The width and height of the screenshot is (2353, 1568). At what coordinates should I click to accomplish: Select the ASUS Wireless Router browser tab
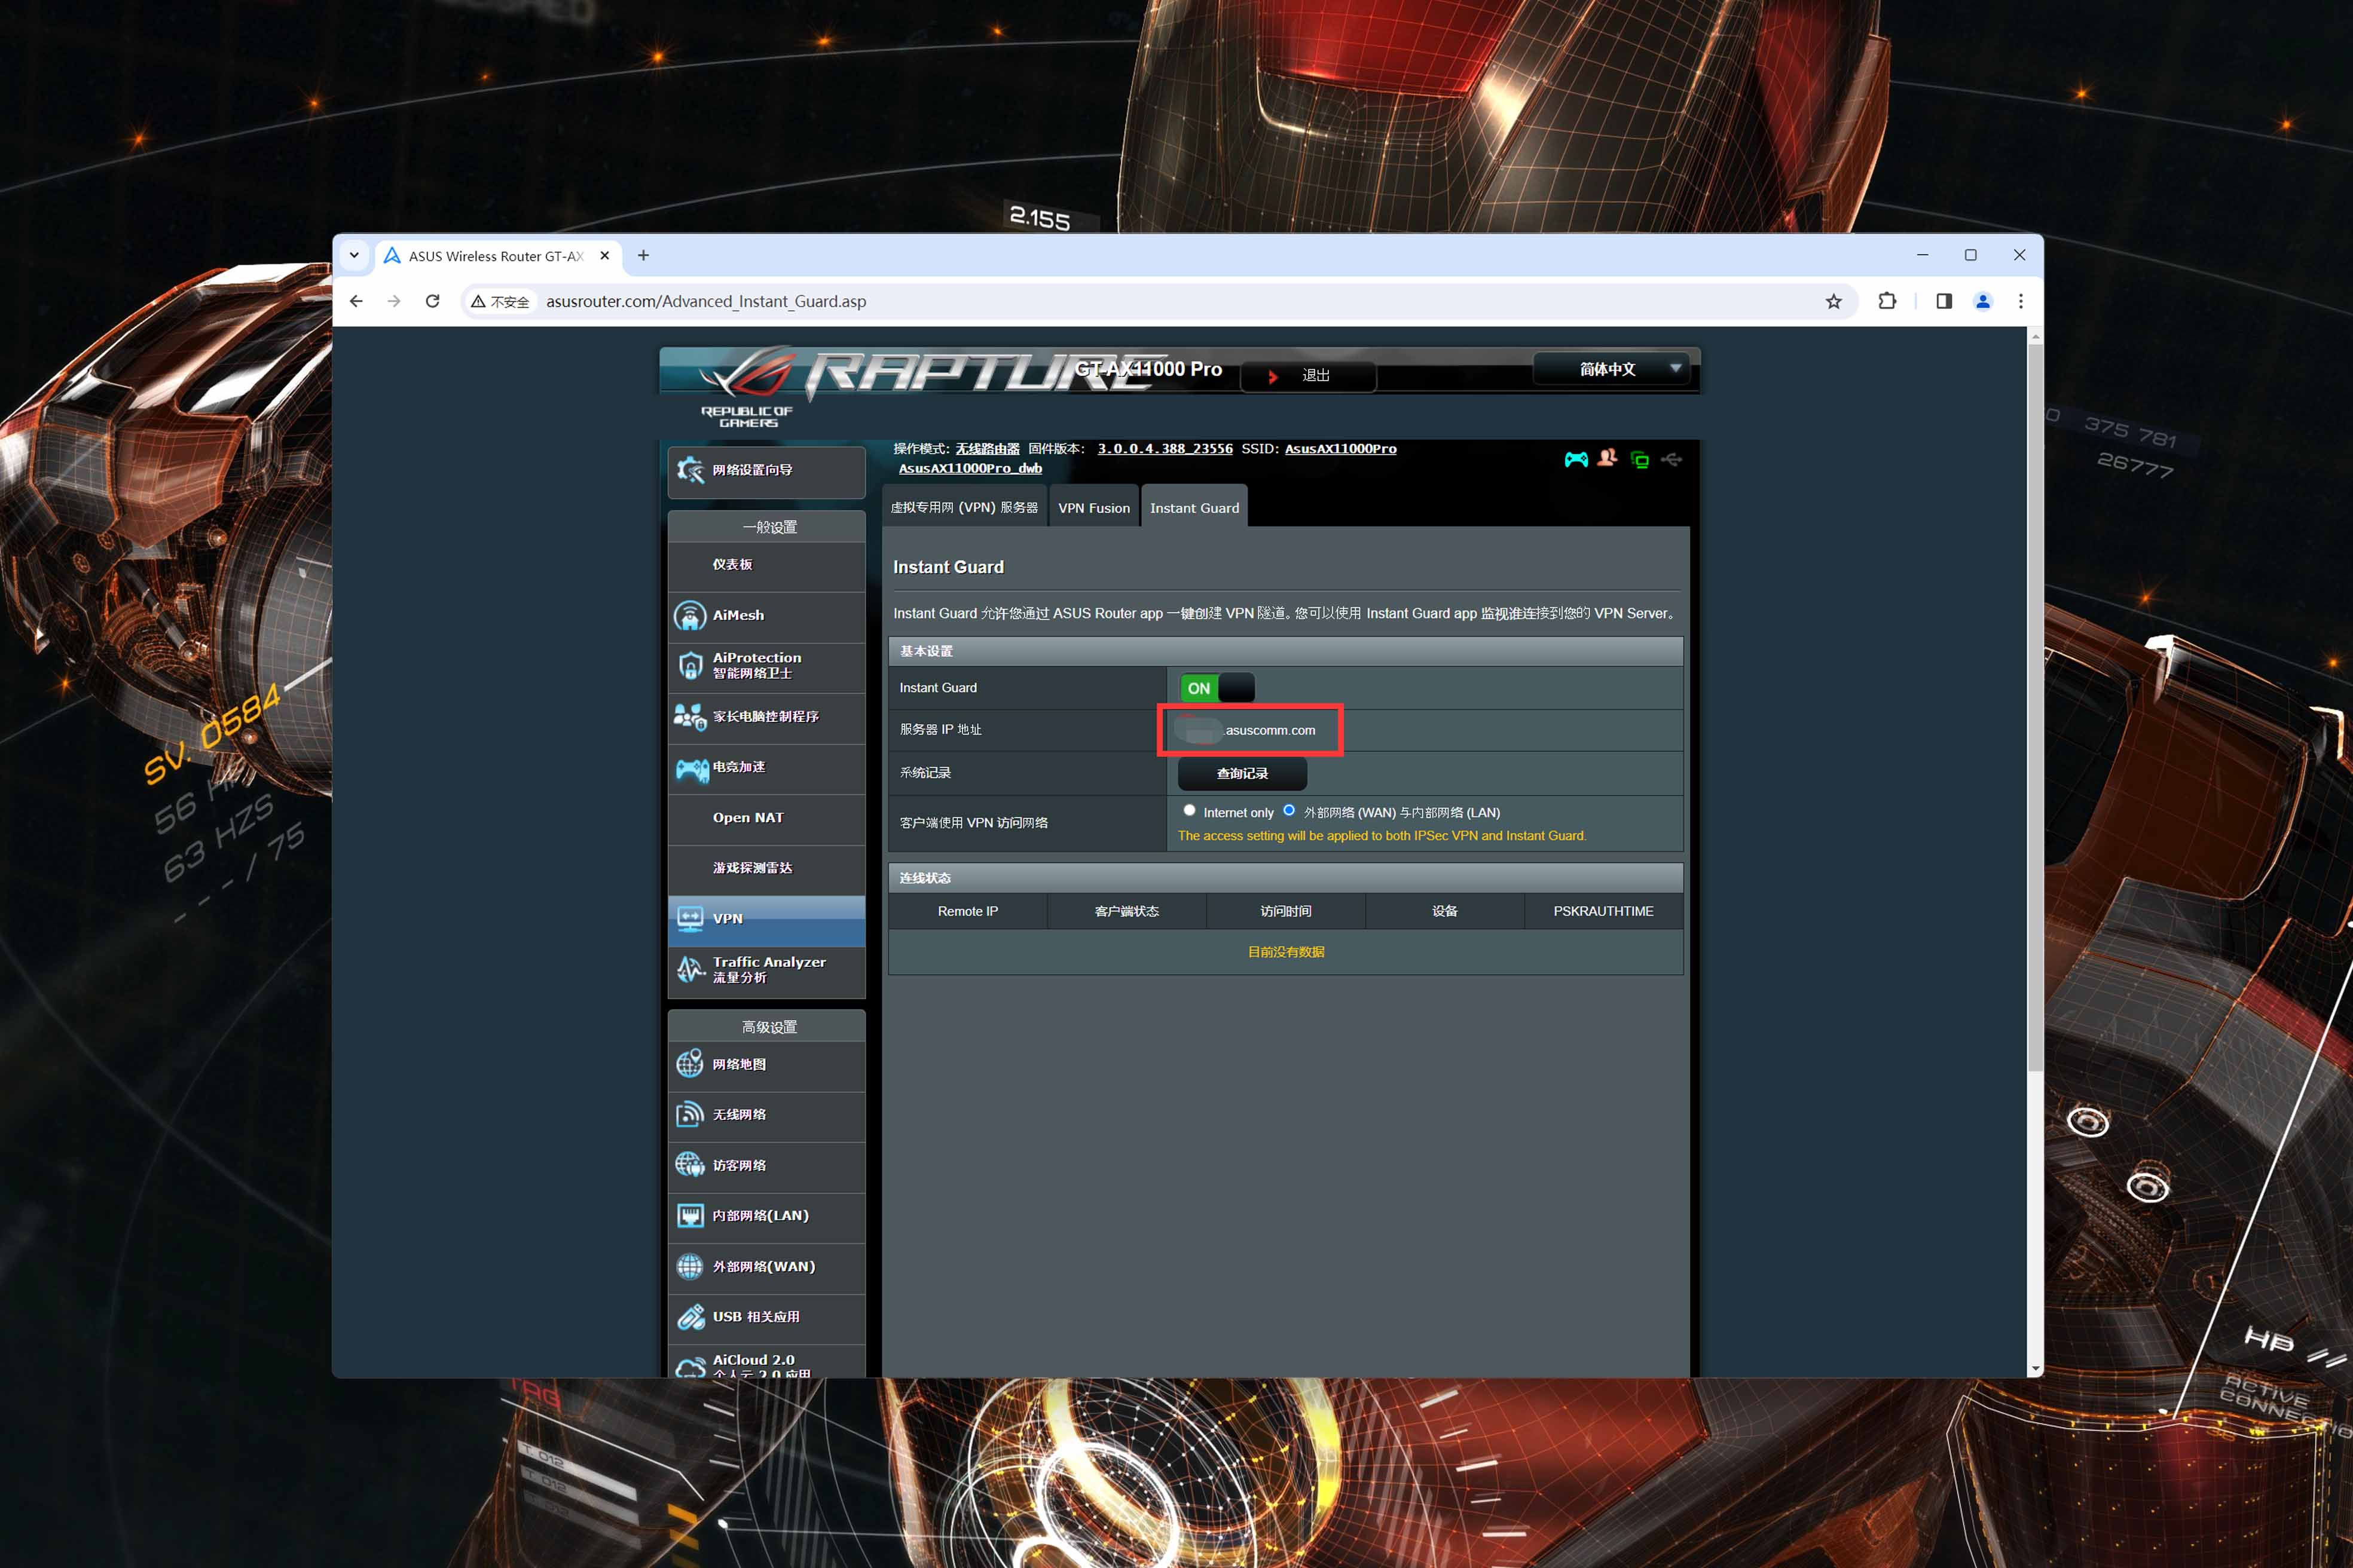(497, 256)
